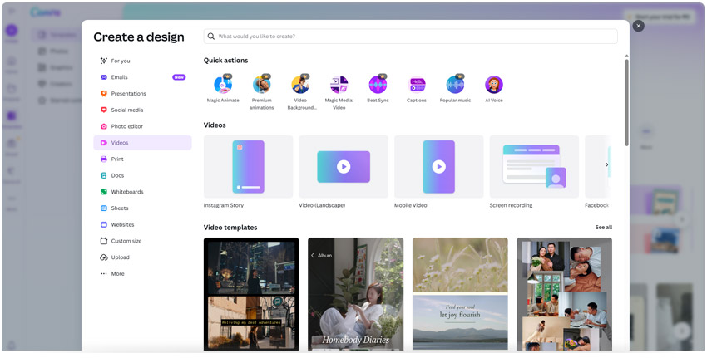Click the search box 'What would you like to create?'
Viewport: 707px width, 358px height.
[410, 36]
